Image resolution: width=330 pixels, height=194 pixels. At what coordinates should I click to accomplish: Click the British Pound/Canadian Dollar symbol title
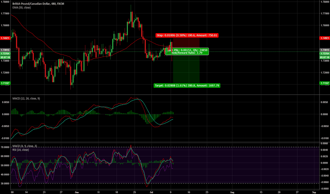tap(38, 4)
